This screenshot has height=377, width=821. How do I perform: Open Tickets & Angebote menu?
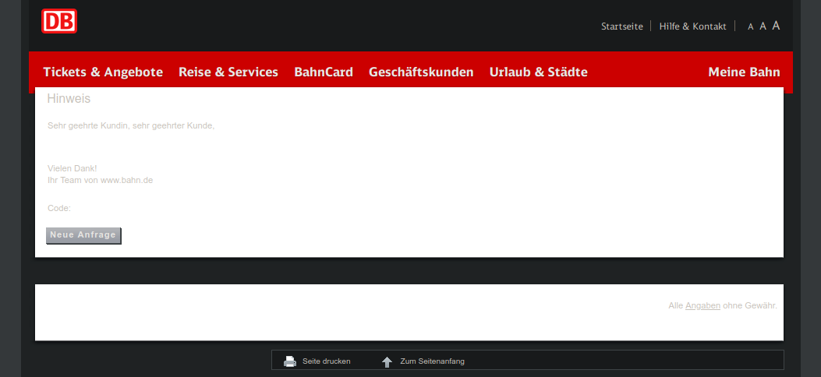click(103, 72)
